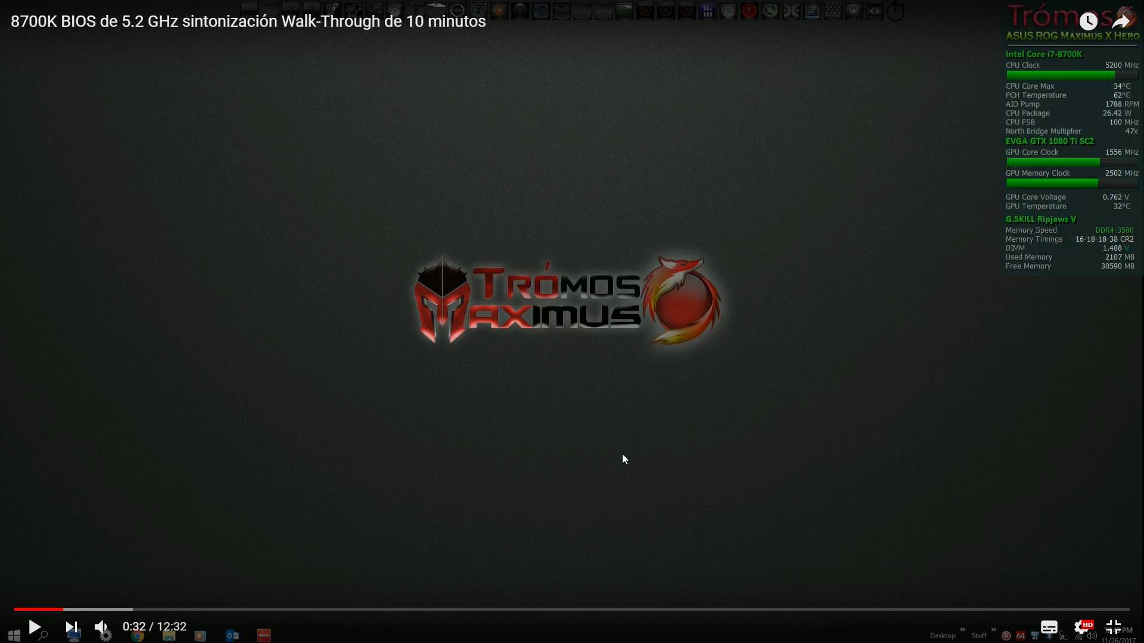Click the CPU Core Max temperature row
The height and width of the screenshot is (643, 1144).
click(x=1068, y=86)
